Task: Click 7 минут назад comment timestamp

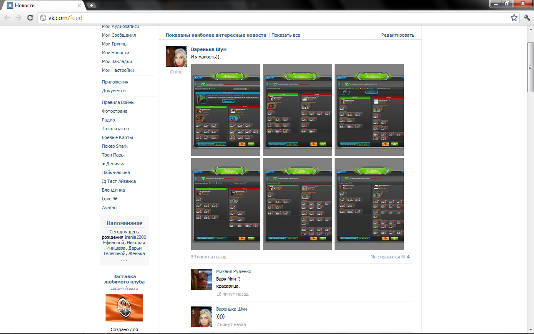Action: coord(231,324)
